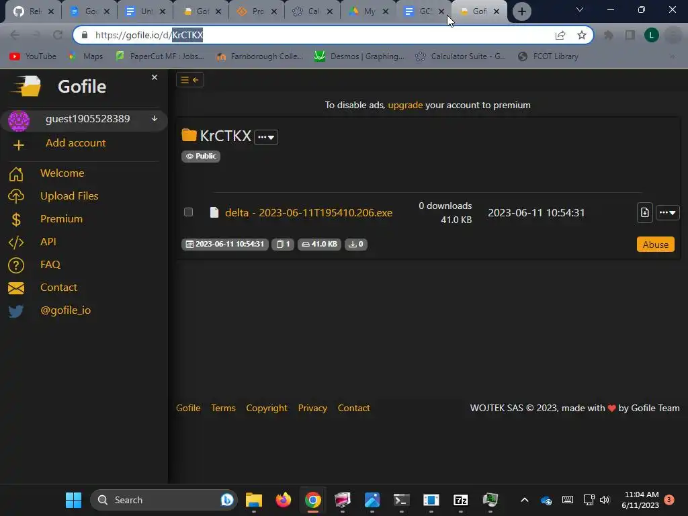Image resolution: width=688 pixels, height=516 pixels.
Task: Open Chrome side panel icon
Action: point(630,35)
